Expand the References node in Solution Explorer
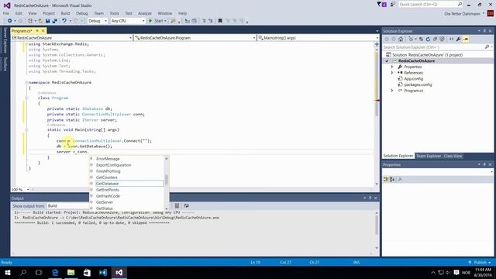 (392, 73)
